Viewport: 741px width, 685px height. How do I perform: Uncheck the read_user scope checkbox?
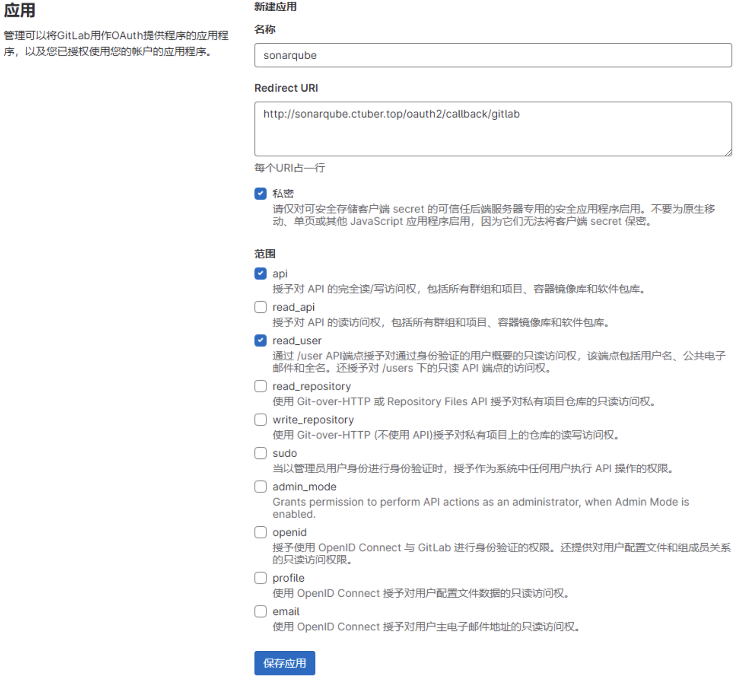261,340
